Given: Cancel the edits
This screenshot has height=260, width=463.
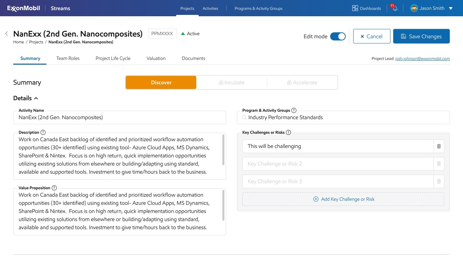Looking at the screenshot, I should (x=371, y=36).
